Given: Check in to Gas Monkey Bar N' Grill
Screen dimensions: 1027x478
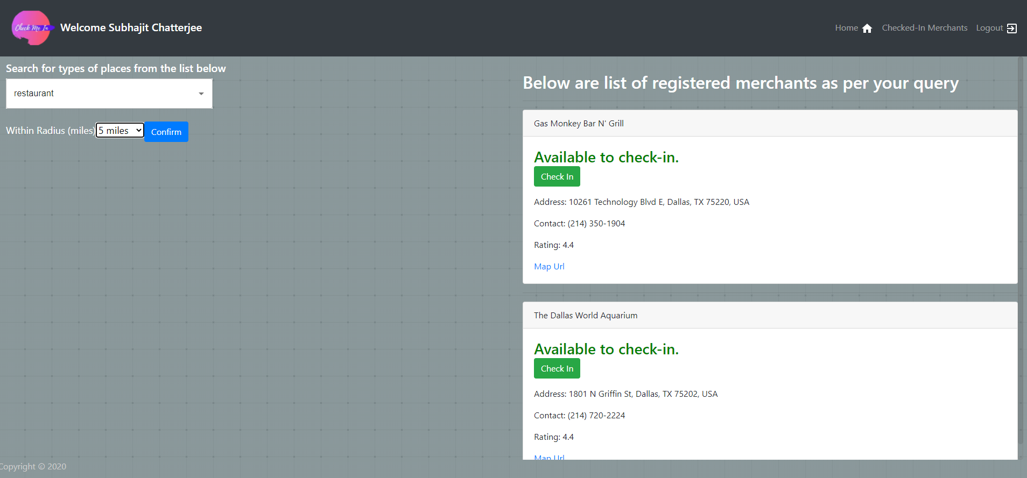Looking at the screenshot, I should pyautogui.click(x=557, y=176).
